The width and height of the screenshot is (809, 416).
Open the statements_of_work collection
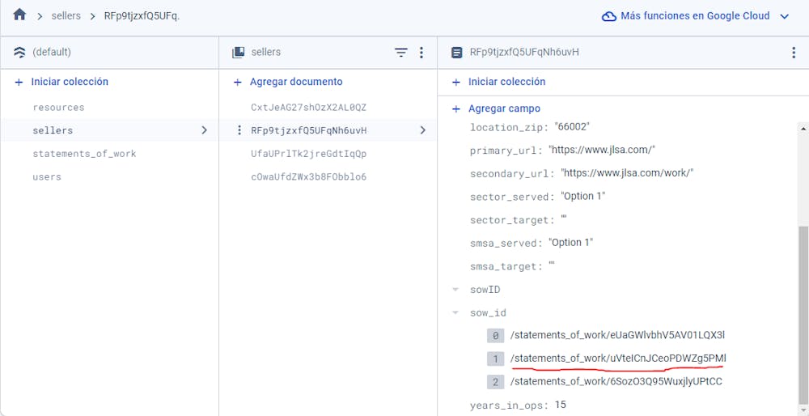click(x=84, y=154)
